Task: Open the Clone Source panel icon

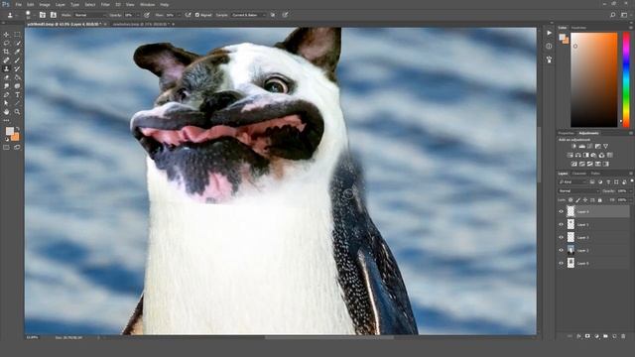Action: [x=53, y=15]
